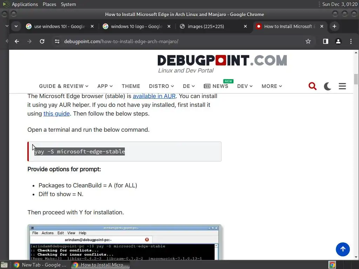Open the Chrome side panel icon
Viewport: 359px width, 269px height.
pyautogui.click(x=326, y=41)
